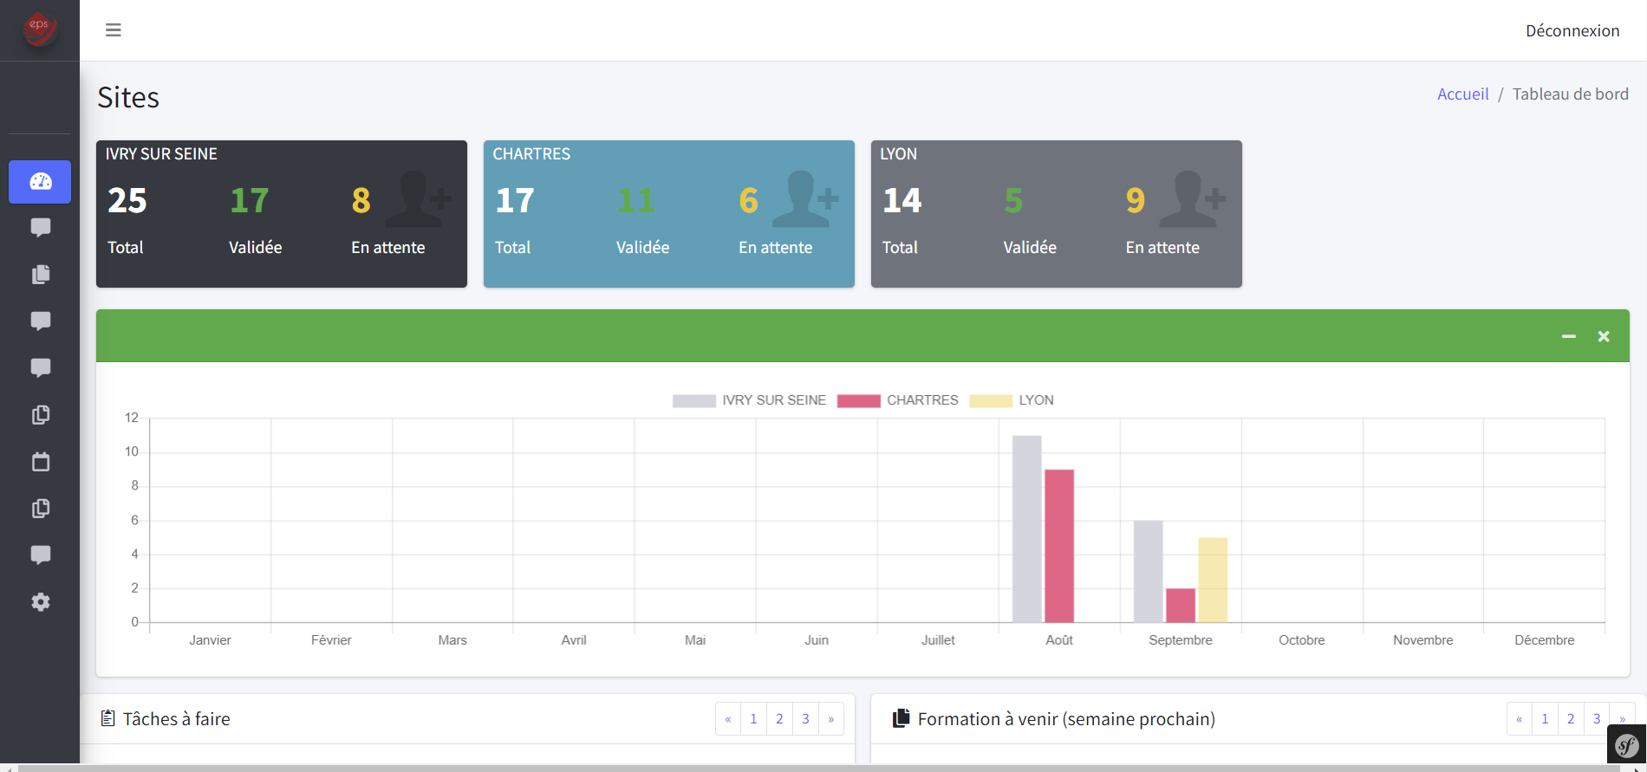Toggle CHARTRES series in the chart legend
The height and width of the screenshot is (772, 1647).
[898, 400]
